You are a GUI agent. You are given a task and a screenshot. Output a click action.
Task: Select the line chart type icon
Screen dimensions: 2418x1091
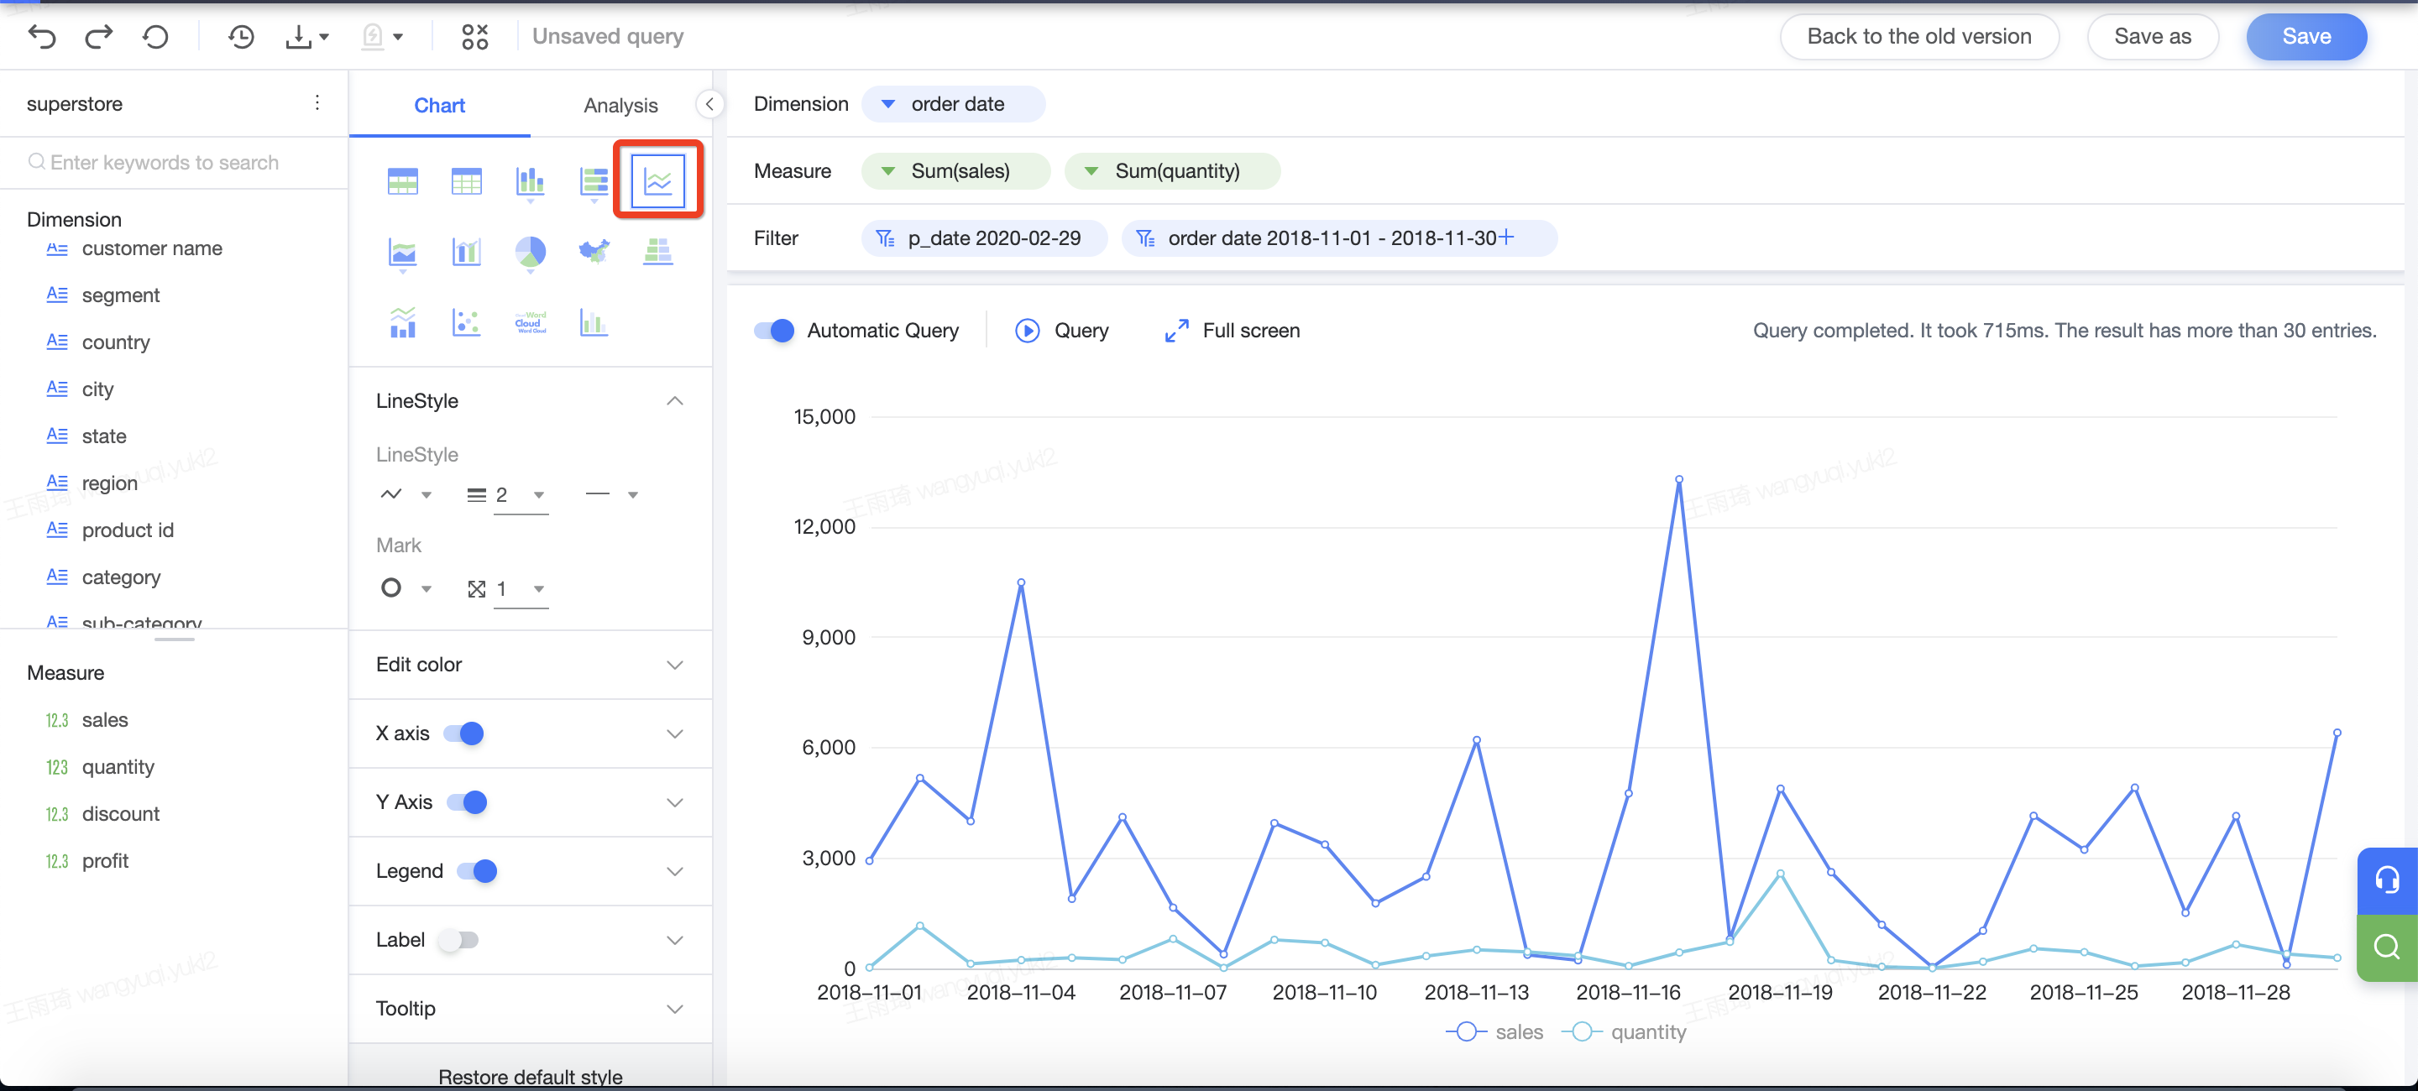(658, 180)
